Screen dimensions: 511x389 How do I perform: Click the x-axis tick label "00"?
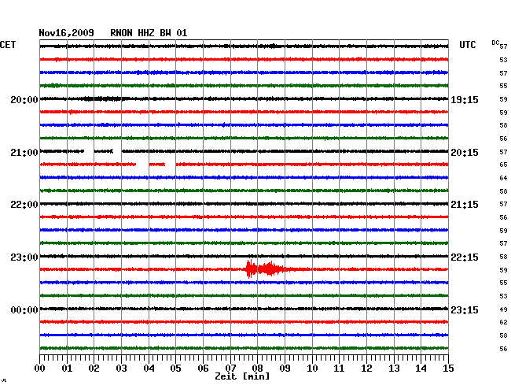click(40, 369)
